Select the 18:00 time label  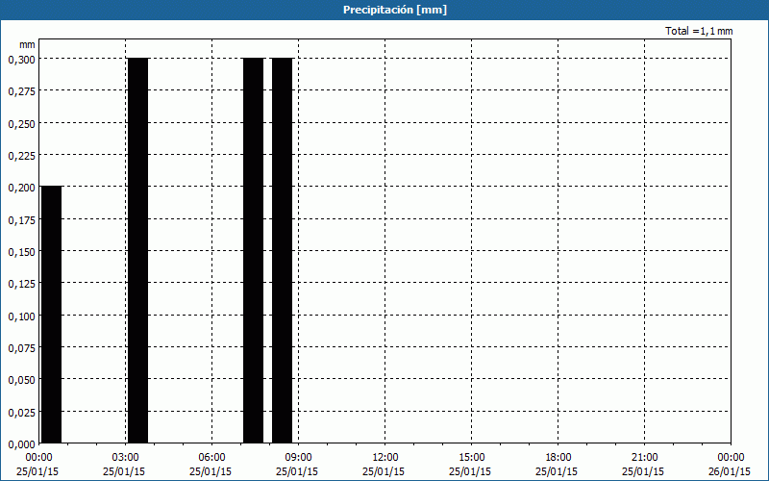pos(558,458)
